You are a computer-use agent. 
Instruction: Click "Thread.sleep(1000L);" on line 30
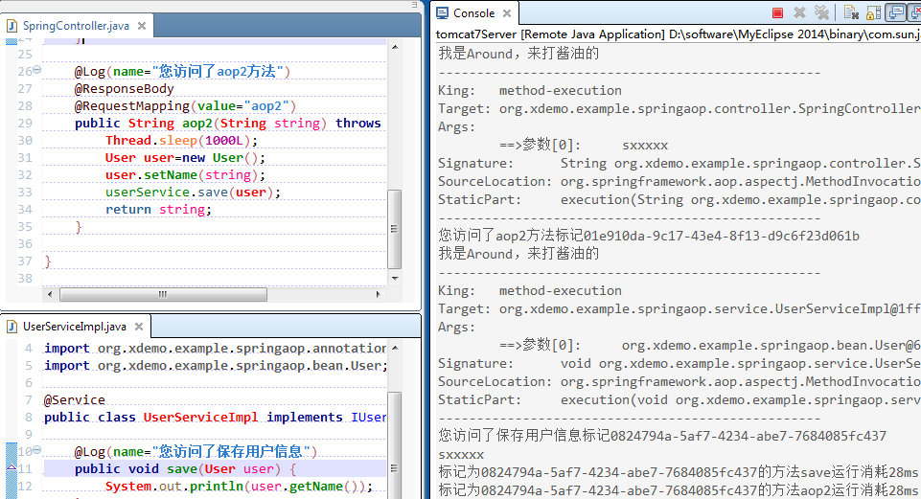(x=181, y=140)
